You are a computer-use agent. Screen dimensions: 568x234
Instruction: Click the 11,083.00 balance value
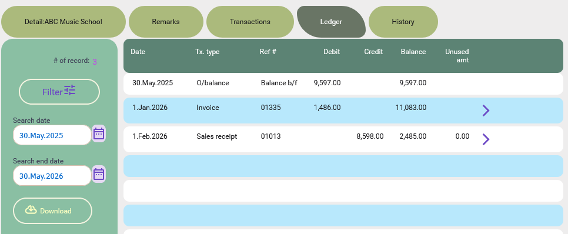click(411, 108)
